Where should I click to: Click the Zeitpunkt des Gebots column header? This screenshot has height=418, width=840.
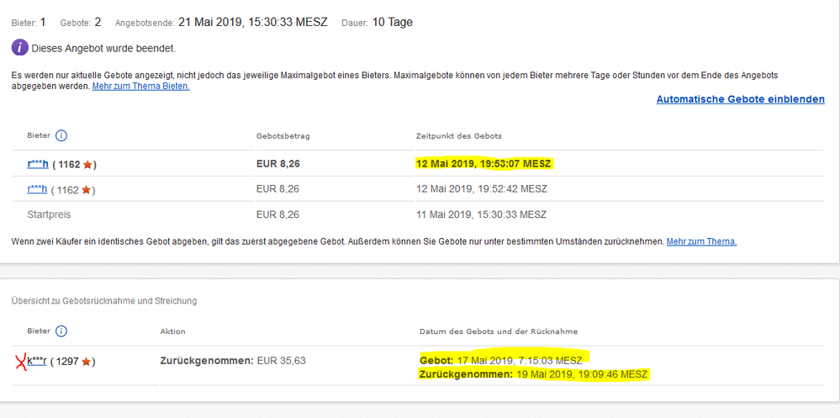point(459,136)
